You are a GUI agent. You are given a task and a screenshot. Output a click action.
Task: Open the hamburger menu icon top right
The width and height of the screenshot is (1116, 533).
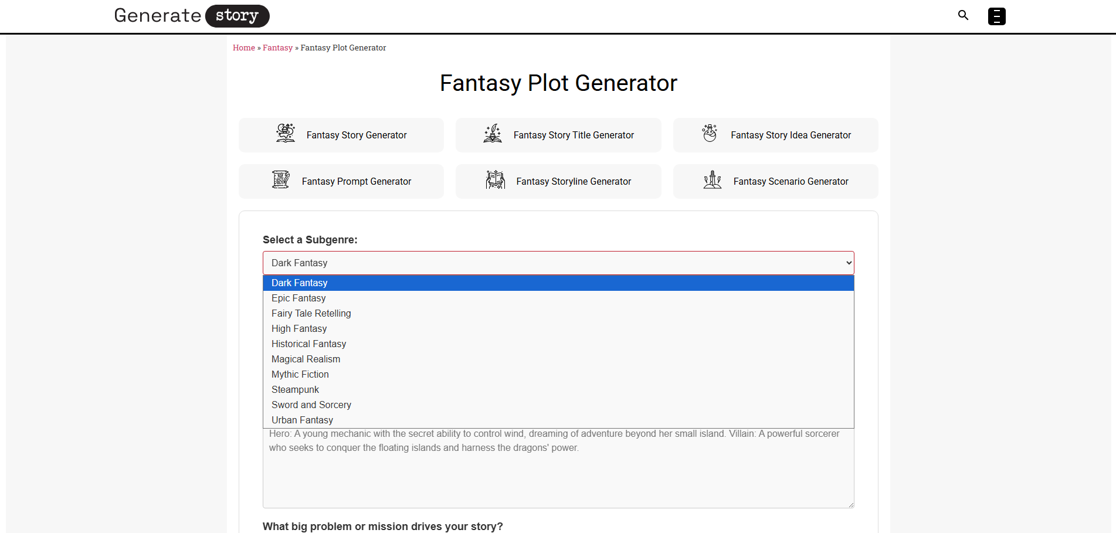click(x=996, y=16)
